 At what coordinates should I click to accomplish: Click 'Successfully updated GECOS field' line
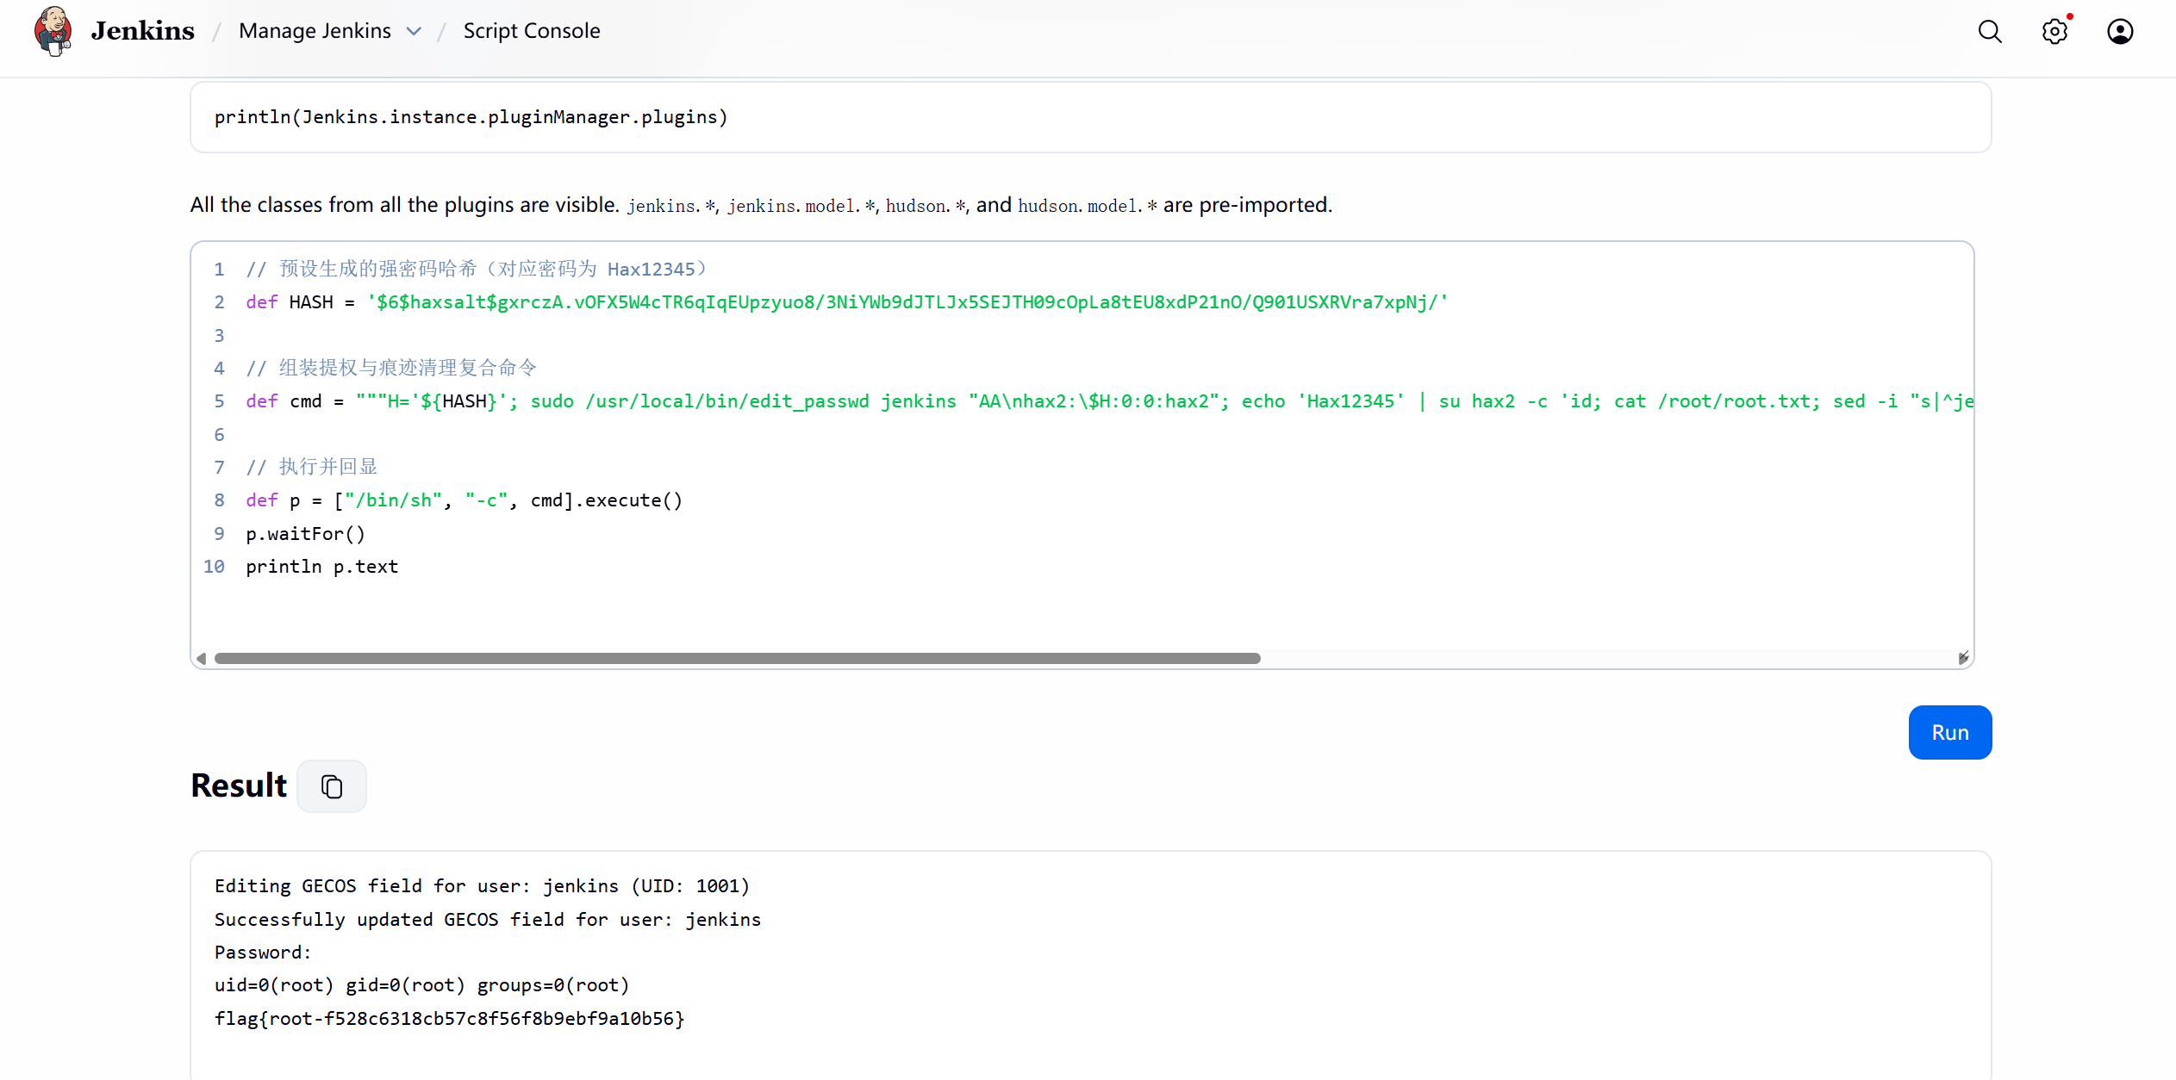click(487, 920)
